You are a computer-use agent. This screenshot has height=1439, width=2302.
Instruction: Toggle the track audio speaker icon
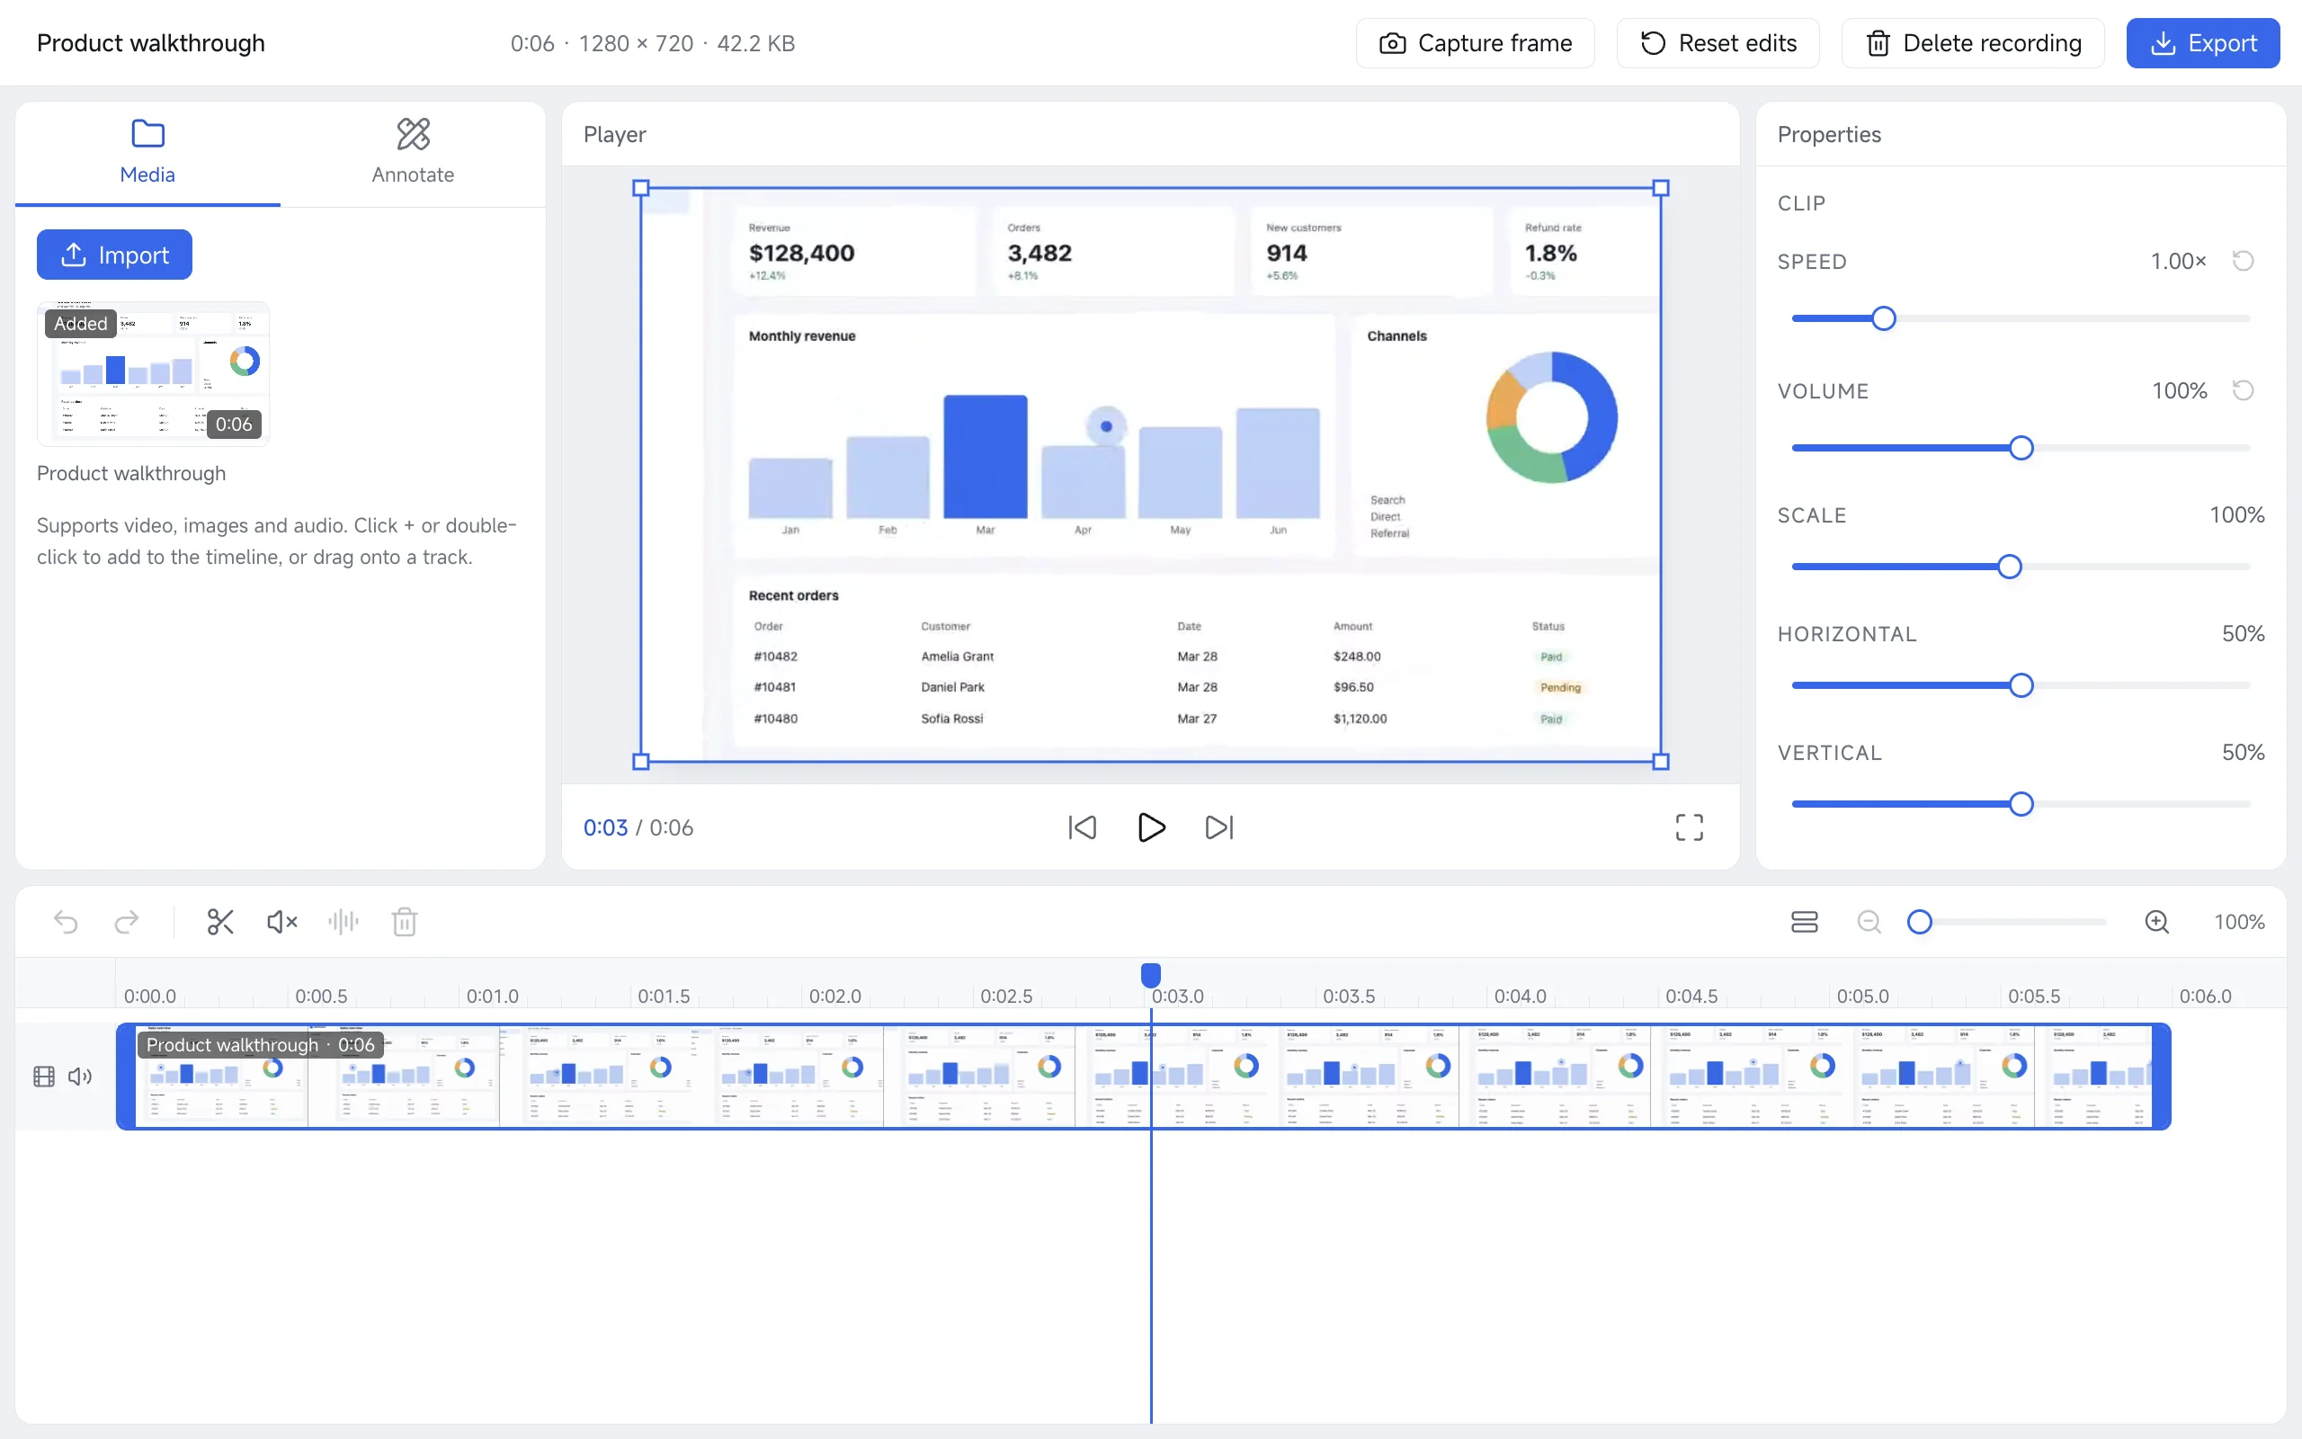pos(80,1077)
